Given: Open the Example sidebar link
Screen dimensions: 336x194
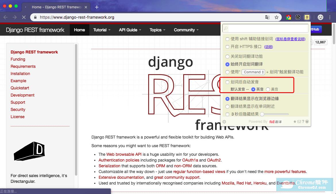Looking at the screenshot, I should [18, 81].
